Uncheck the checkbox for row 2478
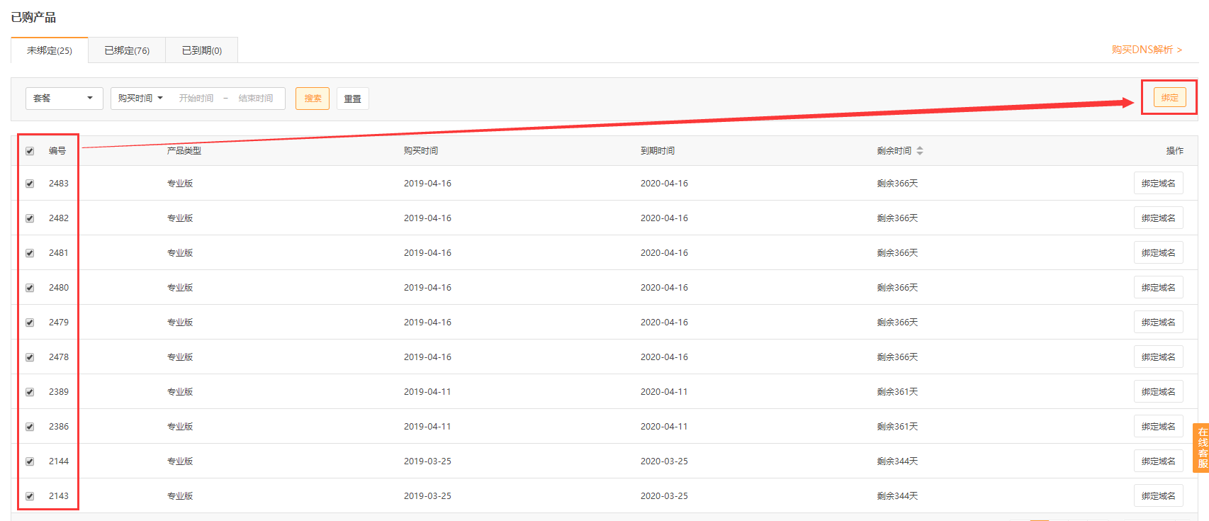 (x=30, y=357)
